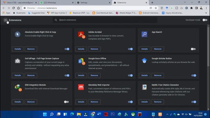Show more bookmarks overflow chevron
Screen dimensions: 210x118
pyautogui.click(x=206, y=13)
